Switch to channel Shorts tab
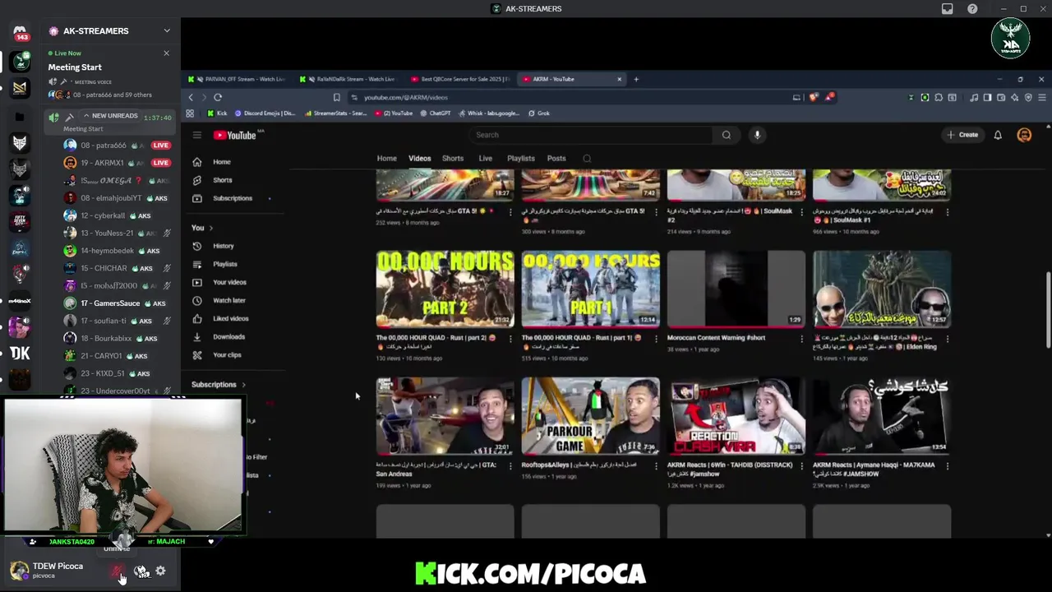The width and height of the screenshot is (1052, 592). tap(453, 158)
